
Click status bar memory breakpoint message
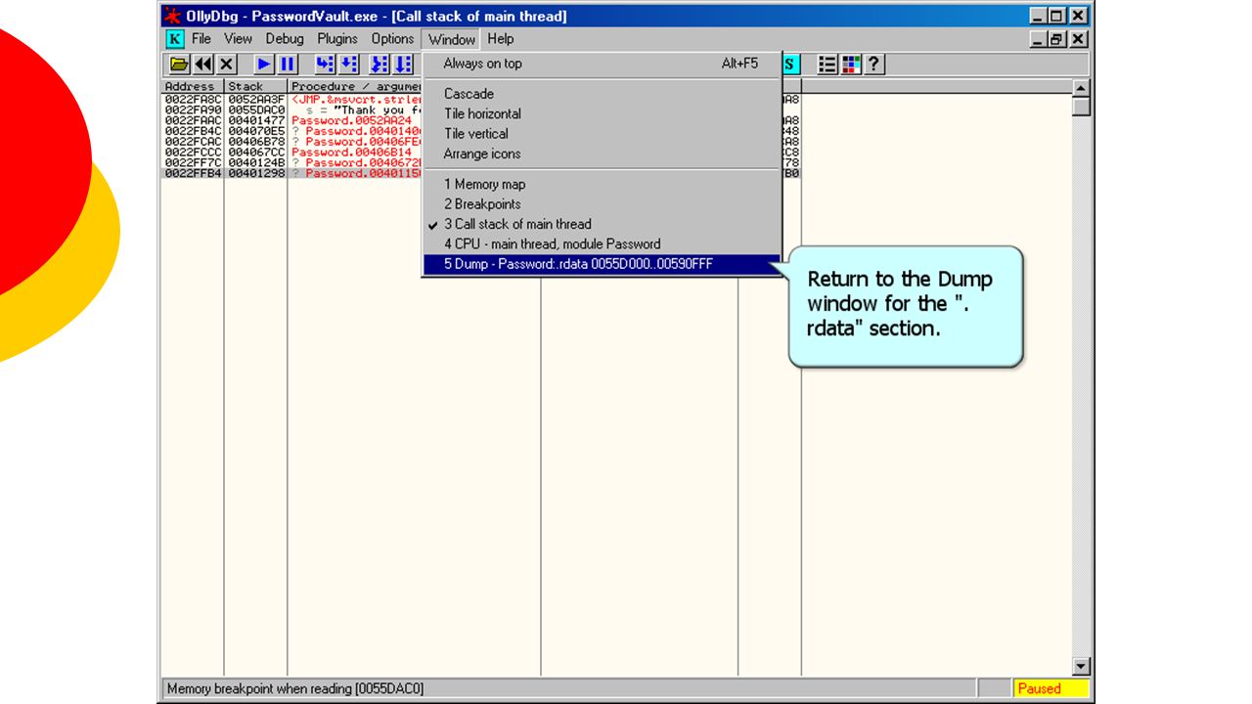(x=294, y=688)
